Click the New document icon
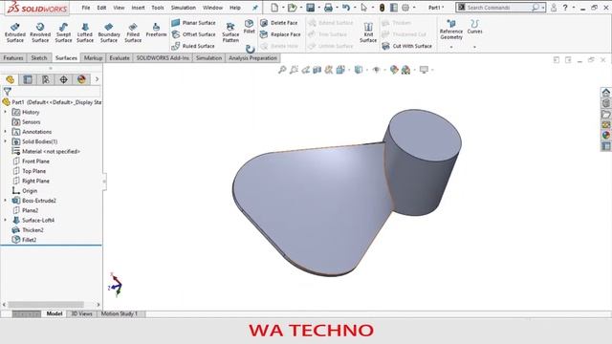The width and height of the screenshot is (612, 344). point(274,8)
